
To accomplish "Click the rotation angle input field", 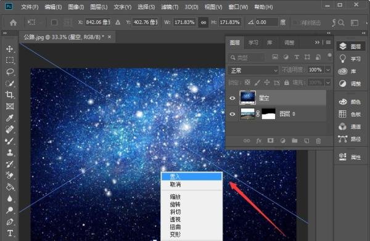I will [x=266, y=22].
